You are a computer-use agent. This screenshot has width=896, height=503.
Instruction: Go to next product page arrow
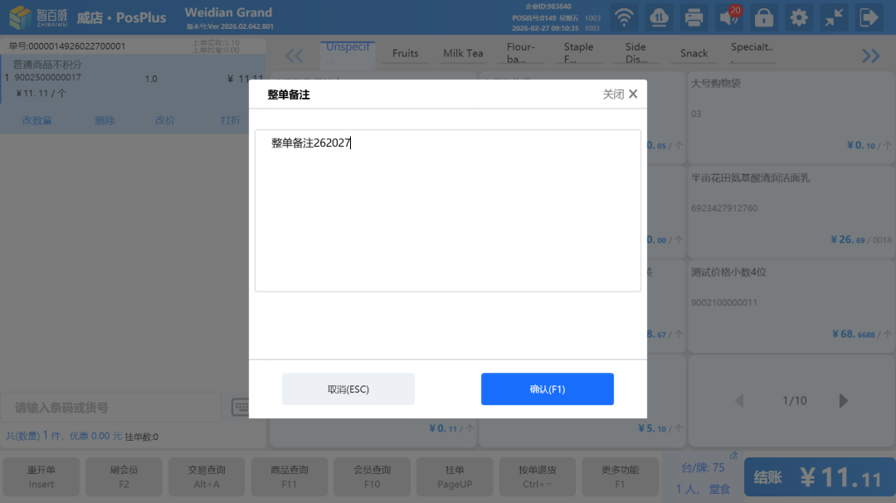pos(844,401)
